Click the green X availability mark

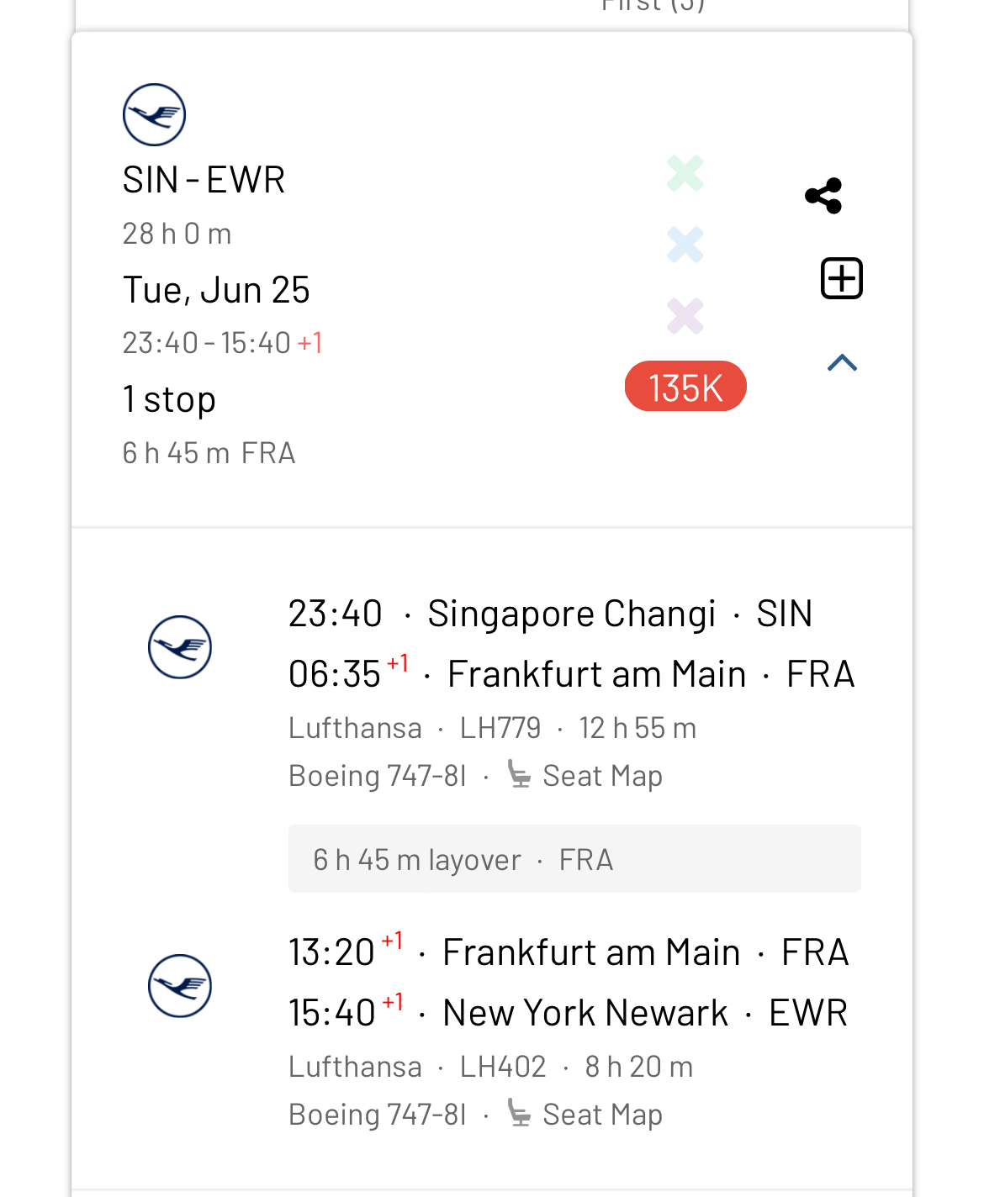tap(685, 173)
